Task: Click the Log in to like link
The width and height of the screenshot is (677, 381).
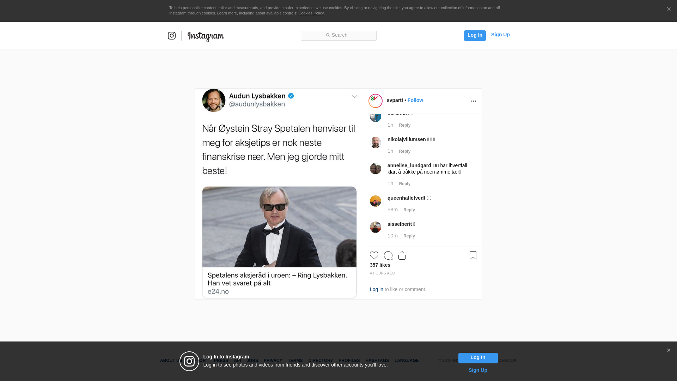Action: (377, 289)
